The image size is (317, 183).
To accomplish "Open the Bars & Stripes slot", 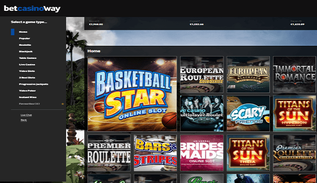I will point(155,153).
